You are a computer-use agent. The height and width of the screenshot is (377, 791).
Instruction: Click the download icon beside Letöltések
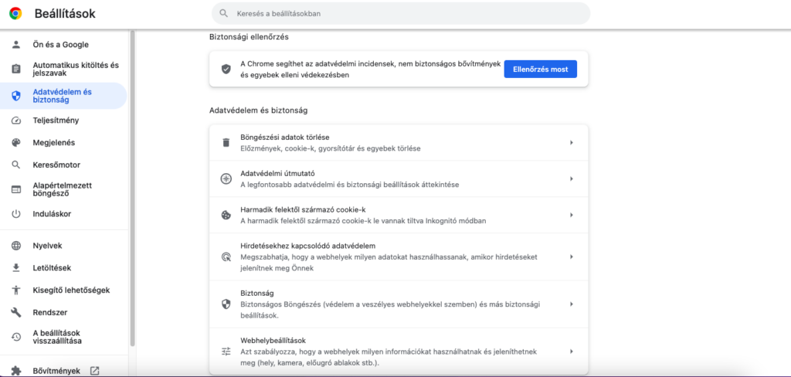pyautogui.click(x=16, y=267)
